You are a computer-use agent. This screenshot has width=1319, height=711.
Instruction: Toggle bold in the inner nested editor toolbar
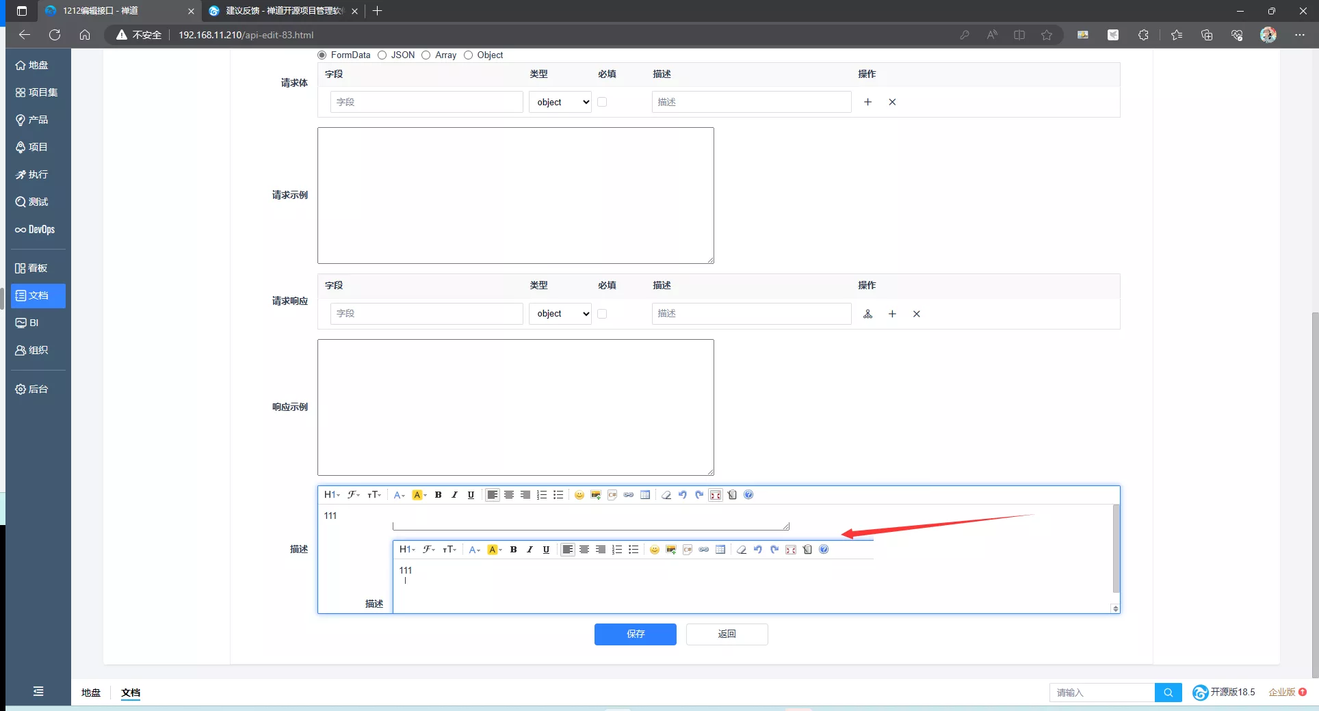(513, 550)
